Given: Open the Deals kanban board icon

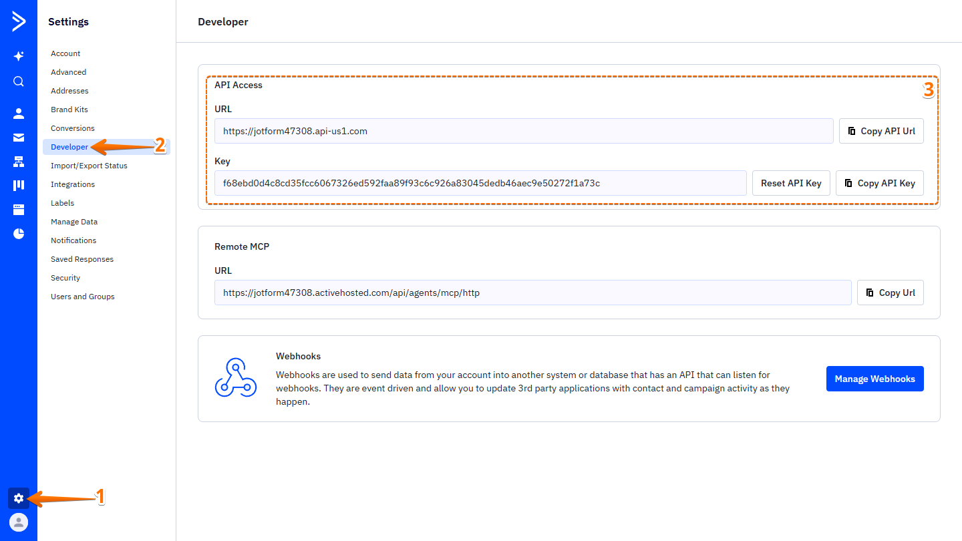Looking at the screenshot, I should (x=19, y=185).
